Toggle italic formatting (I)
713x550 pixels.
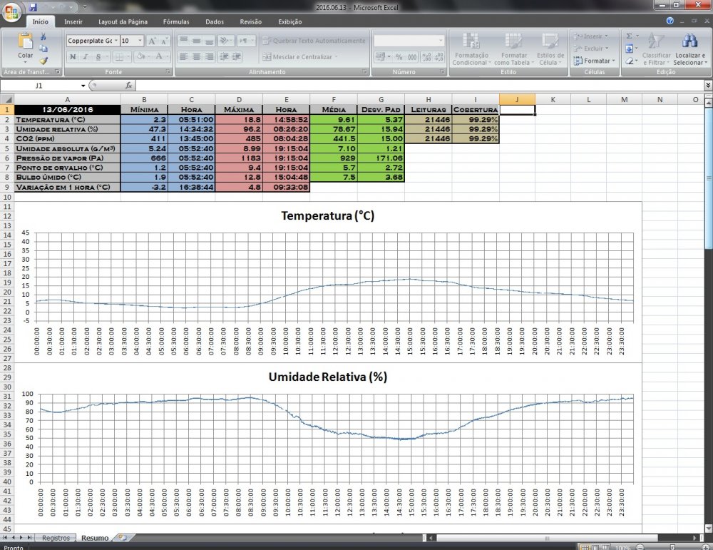coord(86,56)
